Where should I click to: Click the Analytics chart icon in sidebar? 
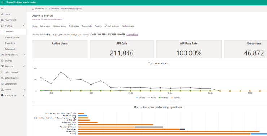(3, 26)
